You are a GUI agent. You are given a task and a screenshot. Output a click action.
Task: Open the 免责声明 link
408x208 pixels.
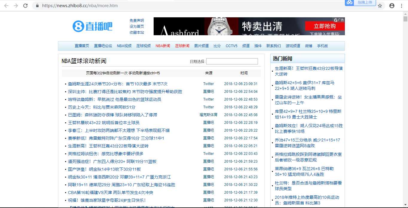tap(137, 21)
